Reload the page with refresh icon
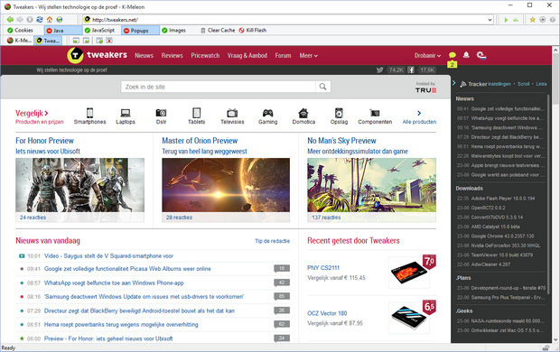Image resolution: width=560 pixels, height=352 pixels. click(x=40, y=20)
